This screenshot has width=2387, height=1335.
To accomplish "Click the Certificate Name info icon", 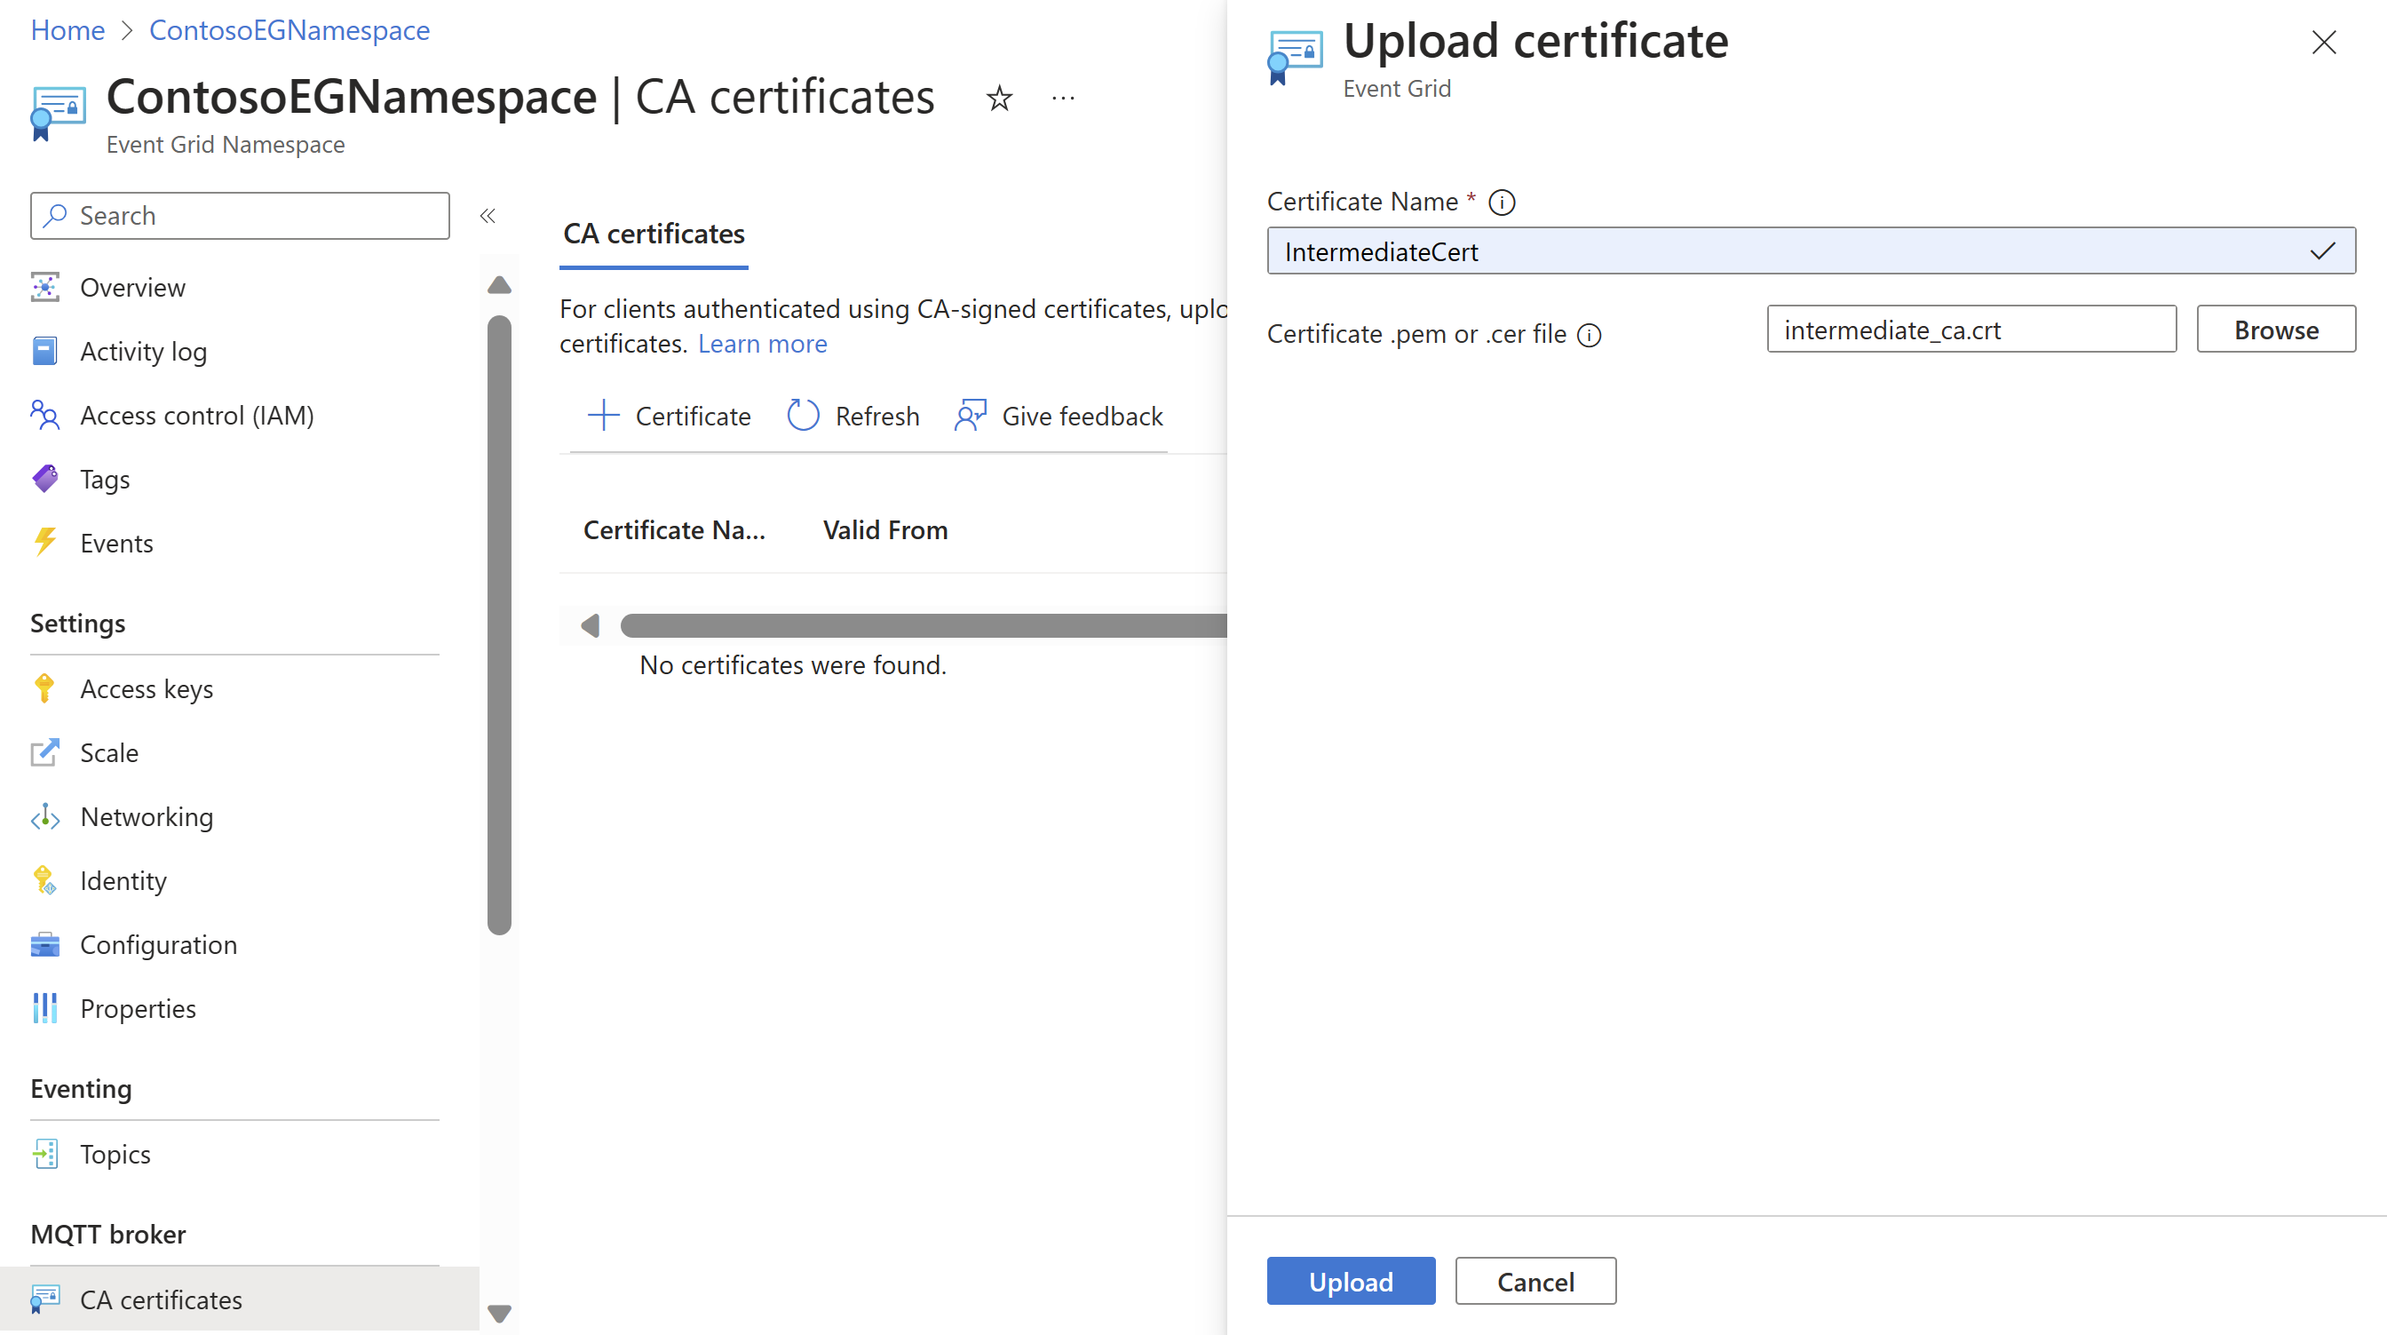I will point(1501,203).
